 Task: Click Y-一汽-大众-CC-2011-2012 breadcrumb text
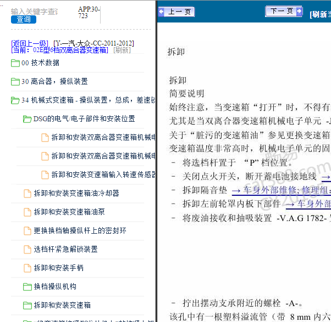93,43
